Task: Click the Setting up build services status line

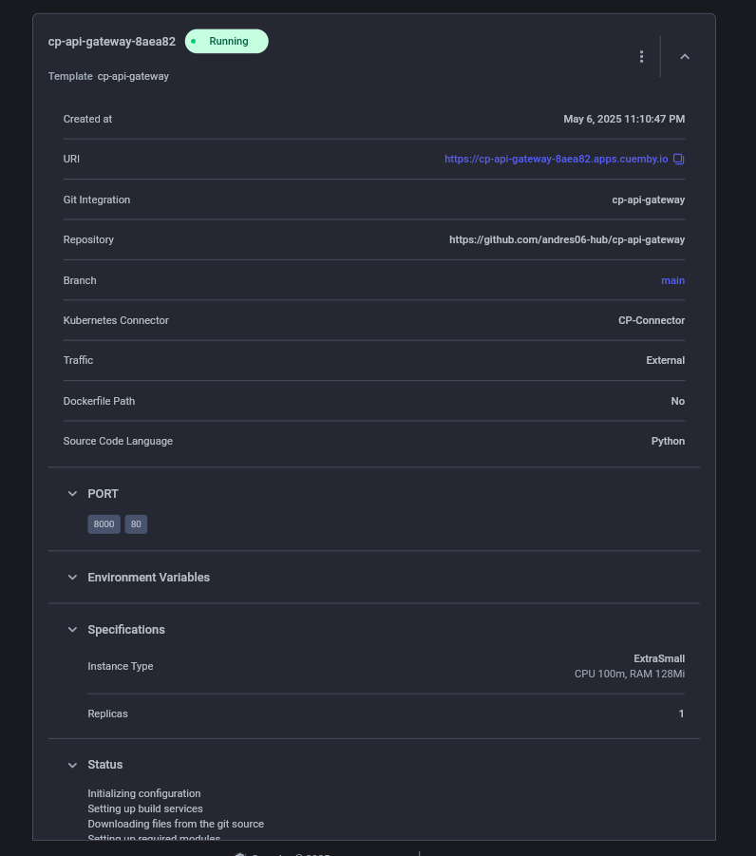Action: pos(146,808)
